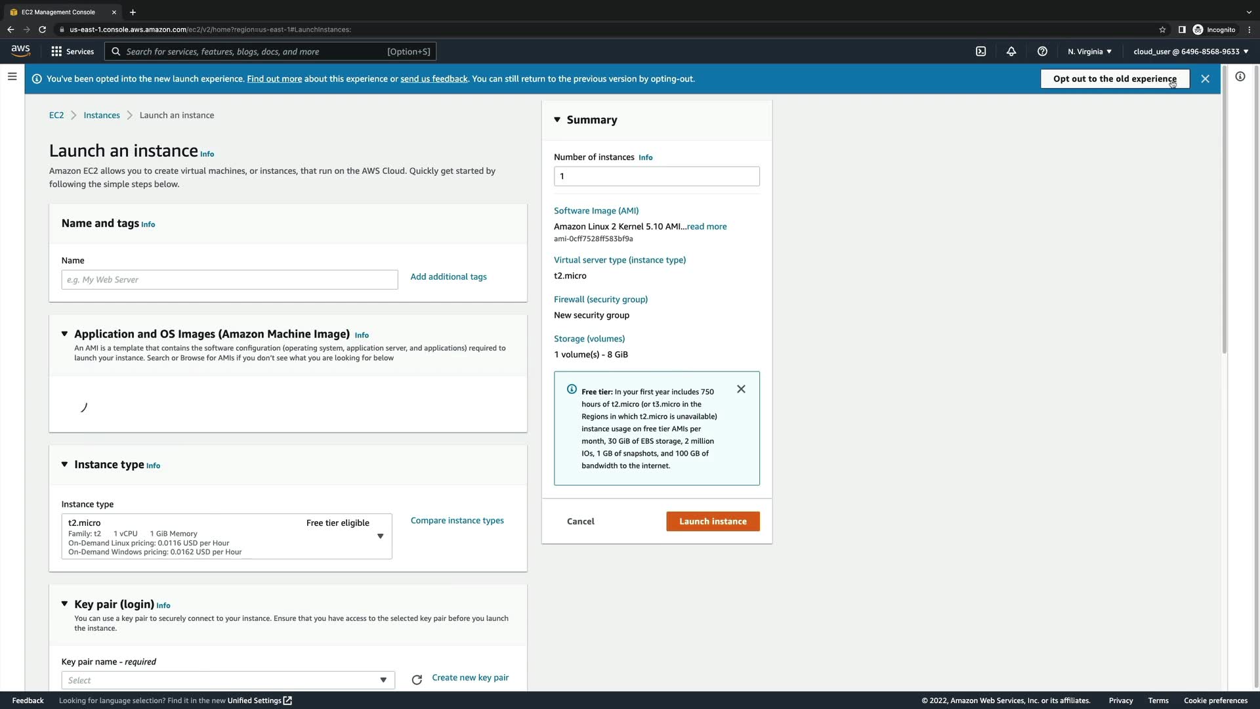
Task: Collapse the Instance type section
Action: click(64, 464)
